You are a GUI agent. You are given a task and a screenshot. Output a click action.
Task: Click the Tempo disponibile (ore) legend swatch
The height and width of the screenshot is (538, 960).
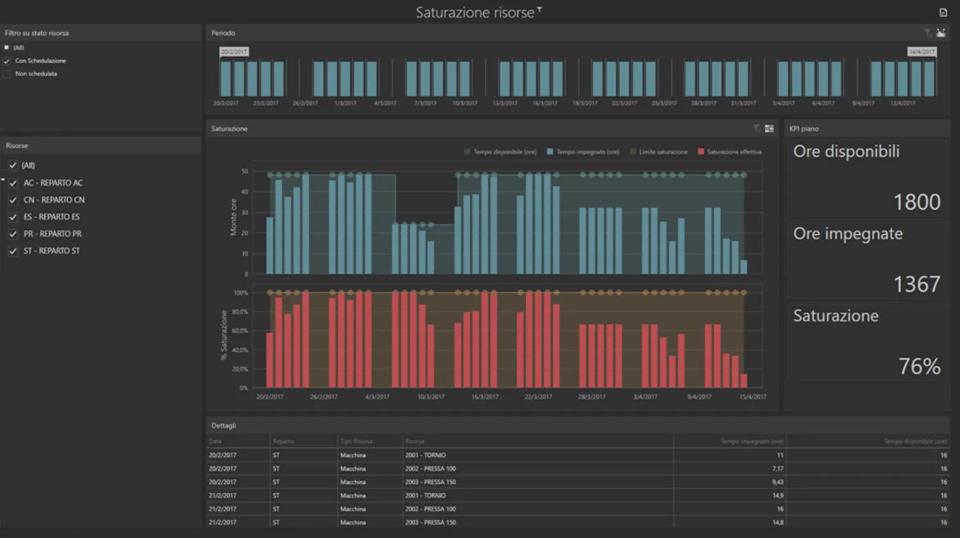tap(467, 152)
